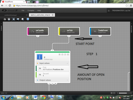Switch to the untitledStrategy1 tab
This screenshot has height=100, width=133.
coord(11,15)
